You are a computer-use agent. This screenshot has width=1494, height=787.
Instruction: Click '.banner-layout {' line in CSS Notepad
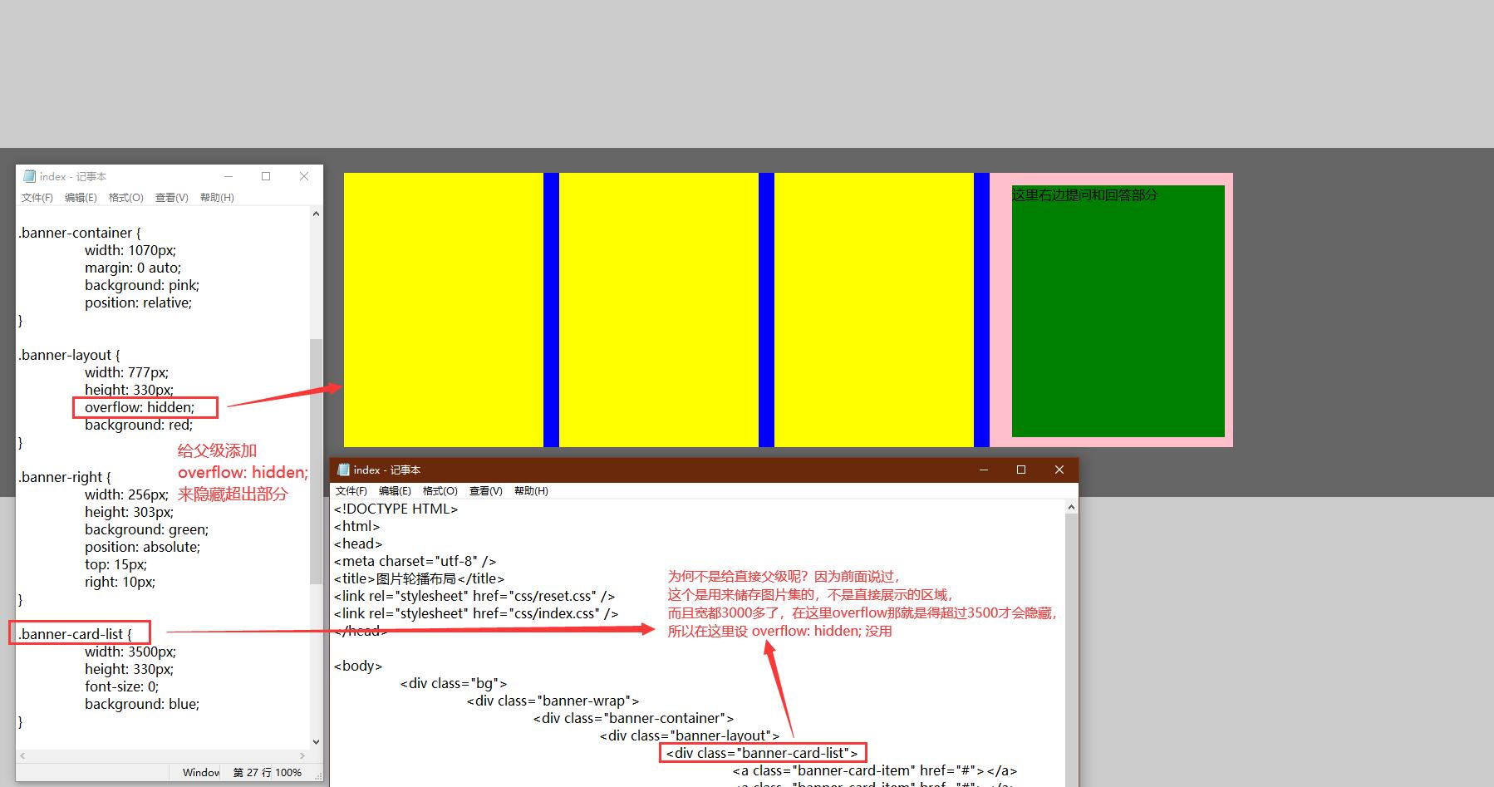pos(69,355)
